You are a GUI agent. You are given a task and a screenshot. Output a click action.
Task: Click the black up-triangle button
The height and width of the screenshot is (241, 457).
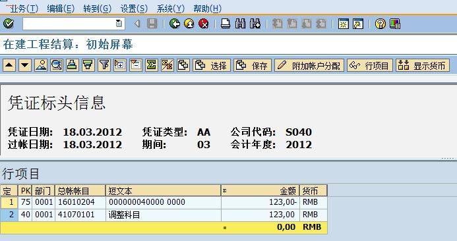[x=9, y=65]
